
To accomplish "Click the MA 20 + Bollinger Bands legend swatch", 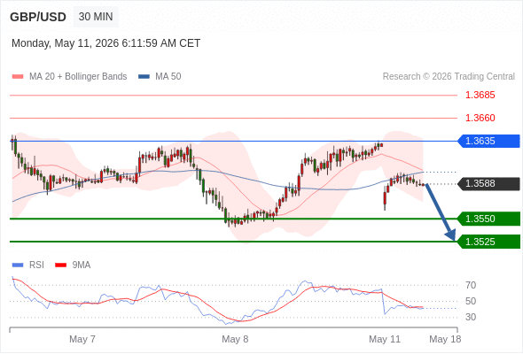I will click(x=18, y=77).
